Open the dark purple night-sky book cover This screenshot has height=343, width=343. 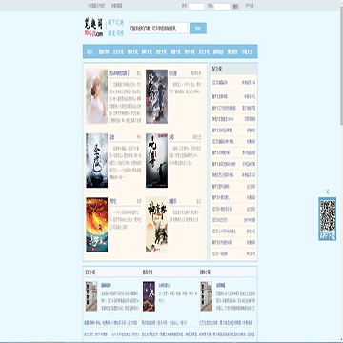tap(149, 296)
